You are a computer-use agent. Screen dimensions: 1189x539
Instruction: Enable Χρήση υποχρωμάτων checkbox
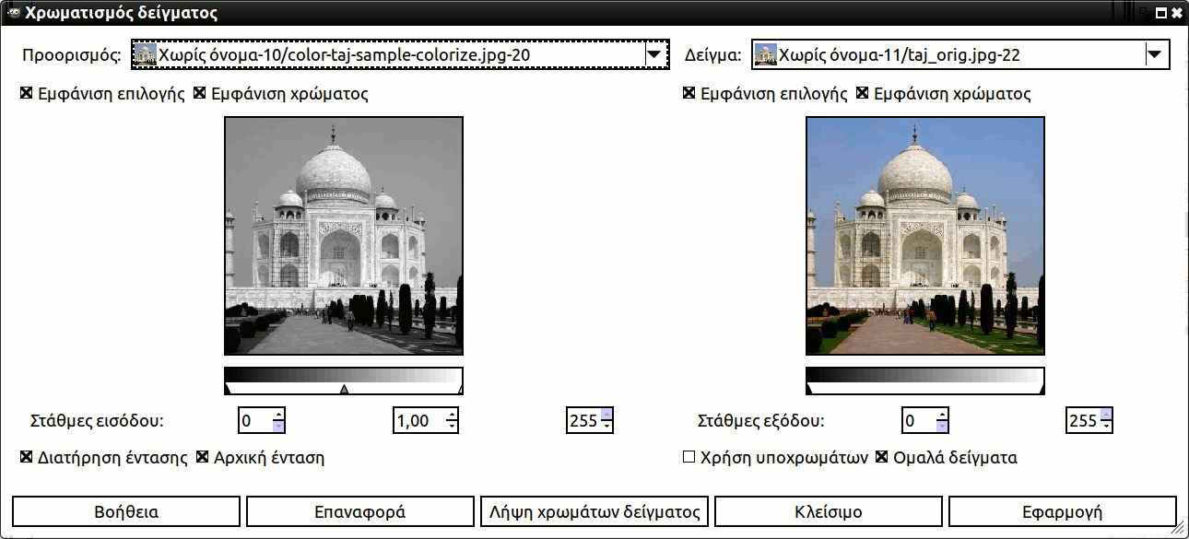(x=689, y=457)
